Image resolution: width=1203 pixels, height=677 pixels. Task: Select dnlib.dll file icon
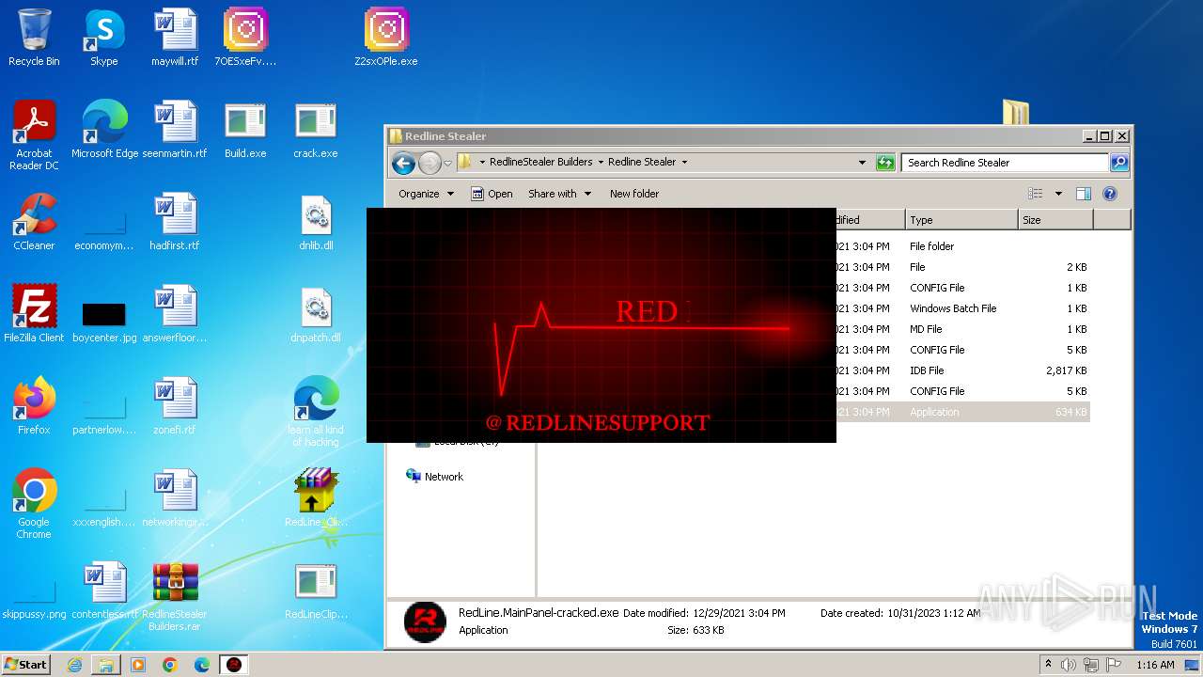pyautogui.click(x=316, y=222)
